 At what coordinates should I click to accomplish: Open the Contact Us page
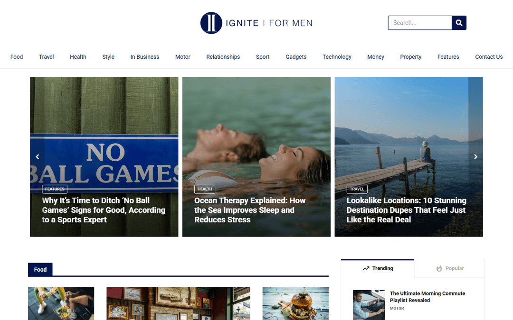coord(489,57)
